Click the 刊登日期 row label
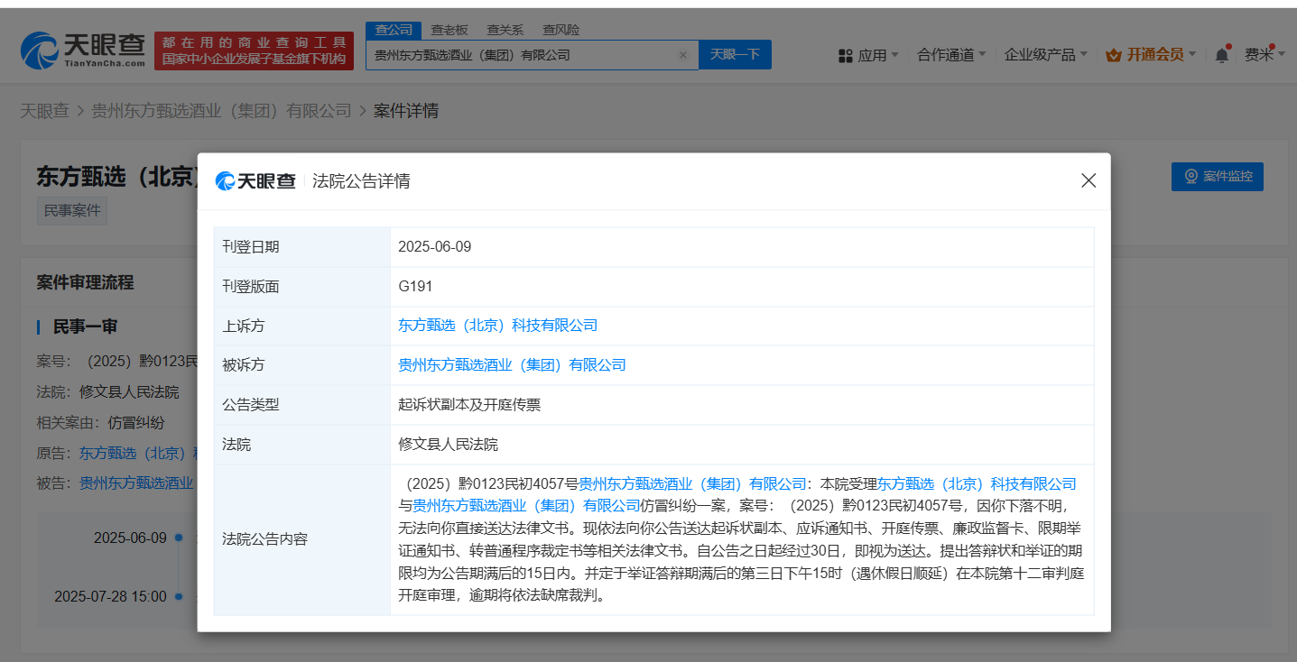 click(x=251, y=246)
